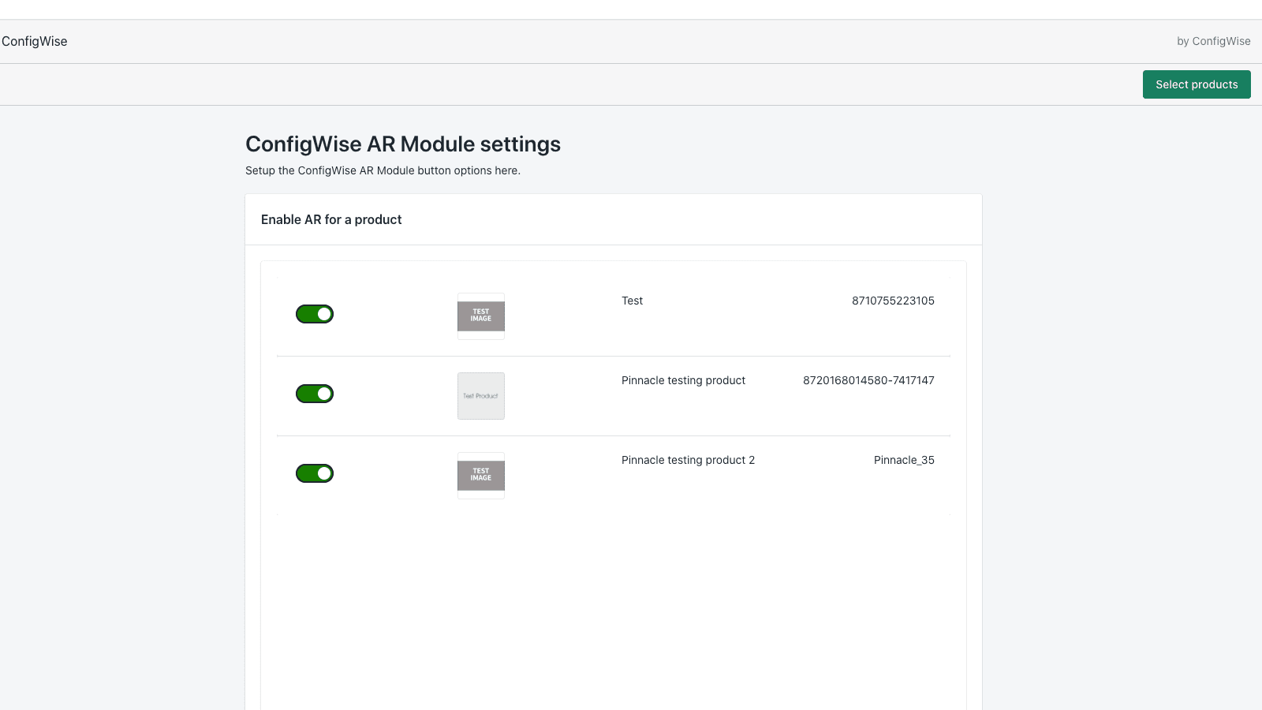Click the SKU 8710755223105 text
The width and height of the screenshot is (1262, 710).
click(x=893, y=301)
